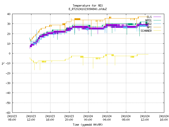Click the light blue NPD2 legend line sample

tap(157, 24)
